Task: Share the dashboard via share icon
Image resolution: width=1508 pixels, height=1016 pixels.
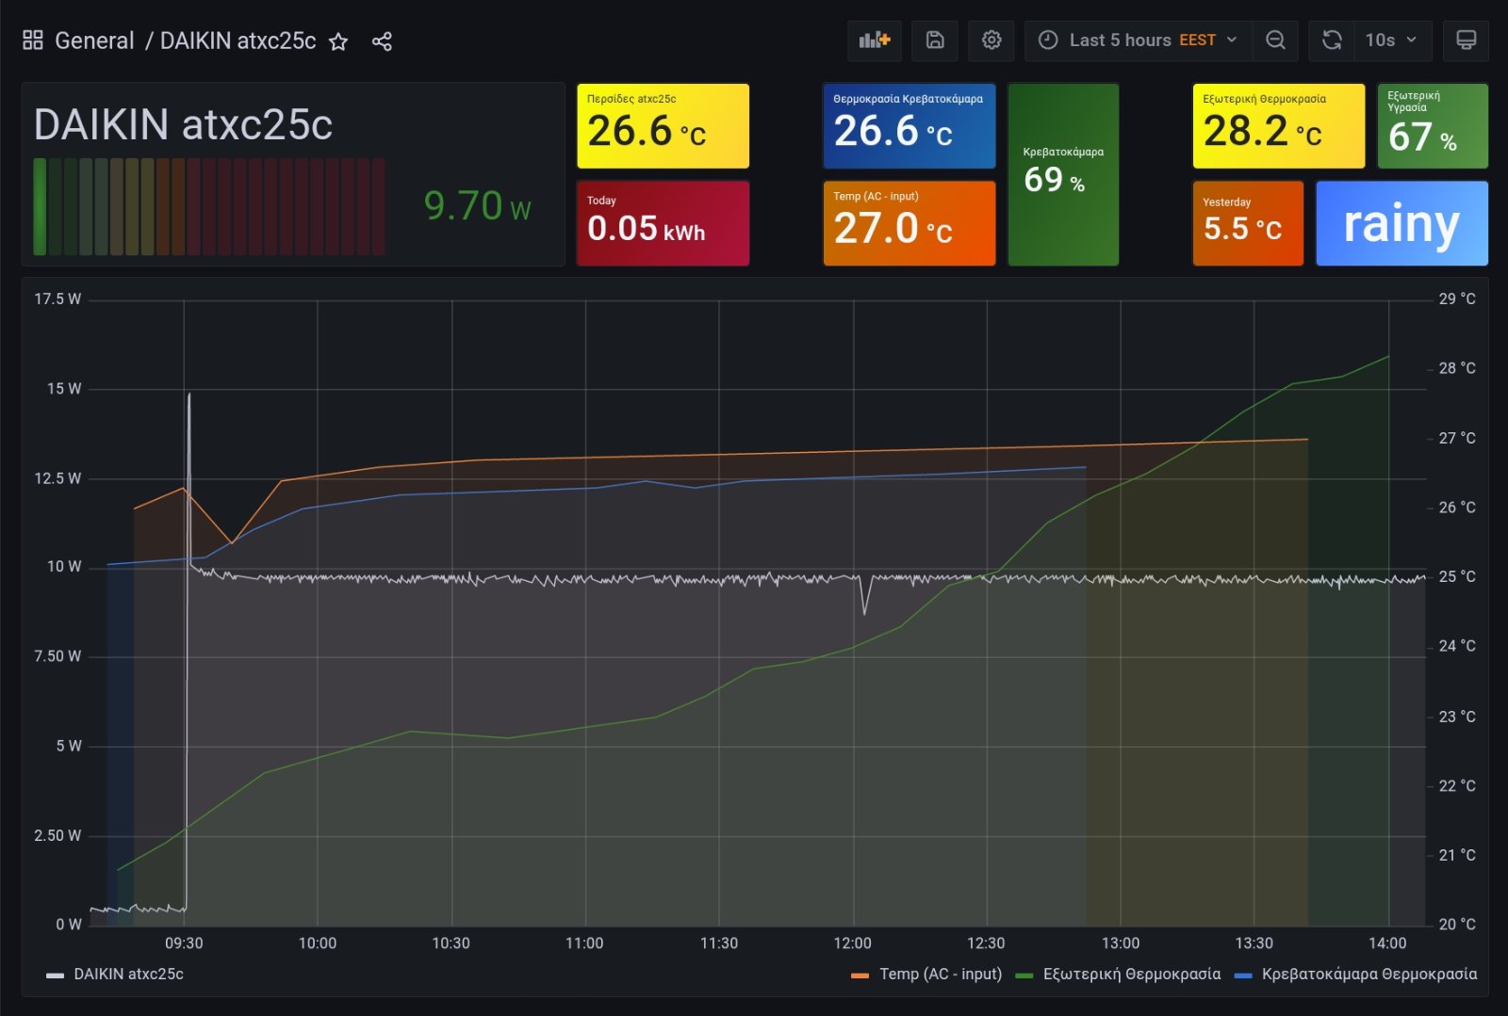Action: coord(382,41)
